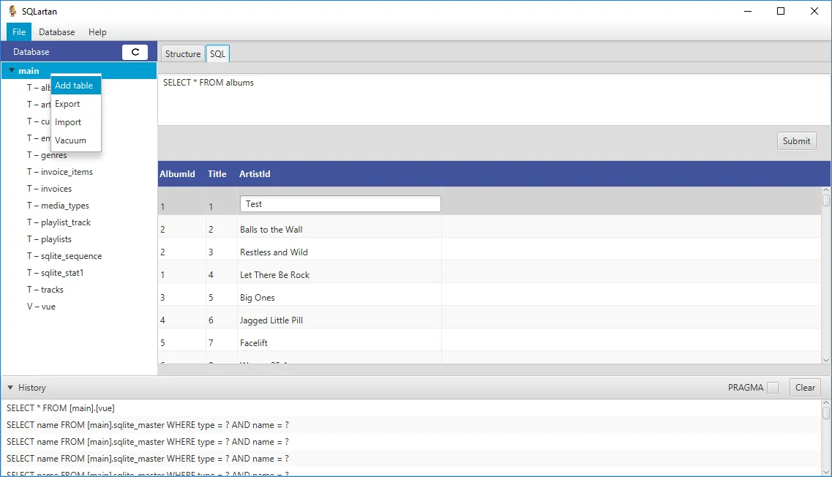This screenshot has height=477, width=832.
Task: Open the Help menu
Action: click(97, 32)
